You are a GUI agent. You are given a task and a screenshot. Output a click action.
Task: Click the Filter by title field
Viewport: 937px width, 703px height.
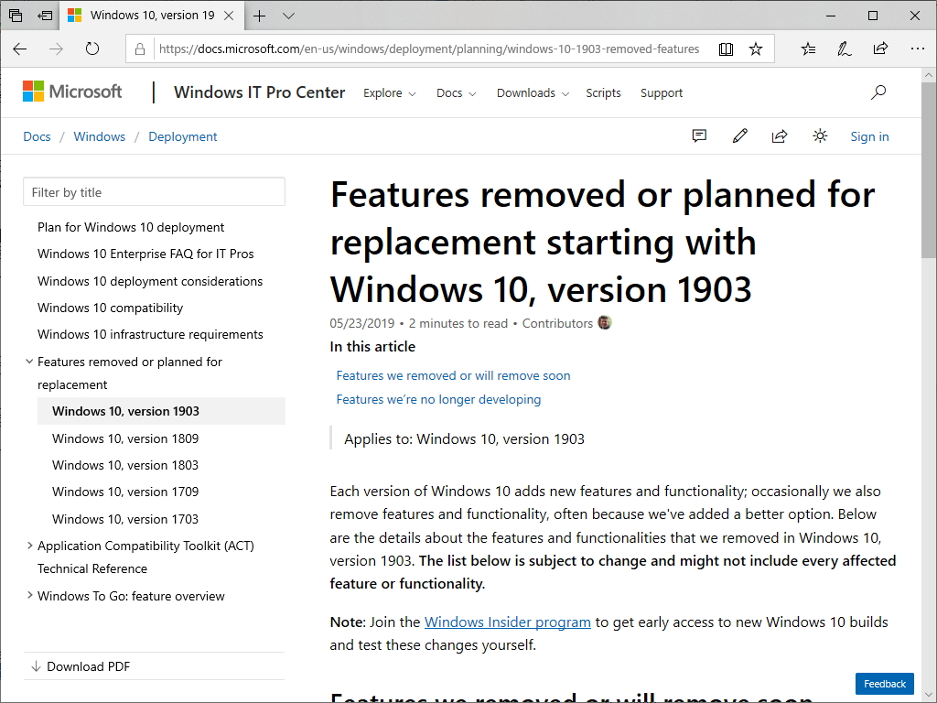154,192
